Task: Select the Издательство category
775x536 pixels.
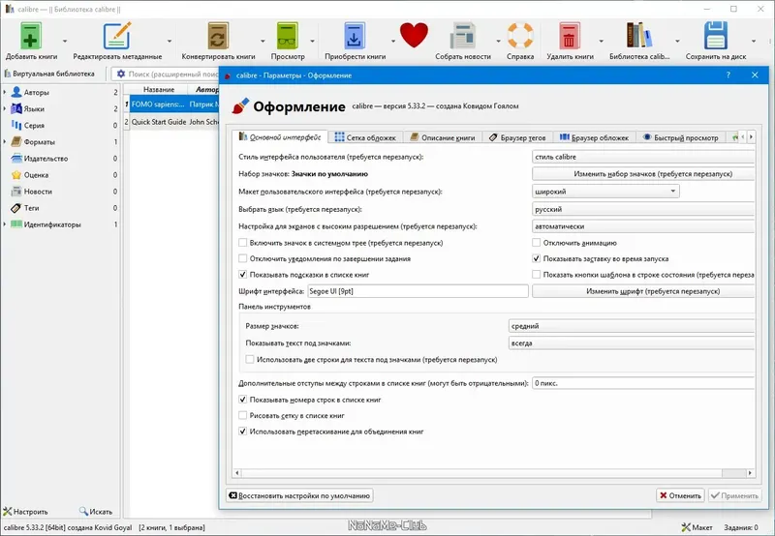Action: (46, 159)
